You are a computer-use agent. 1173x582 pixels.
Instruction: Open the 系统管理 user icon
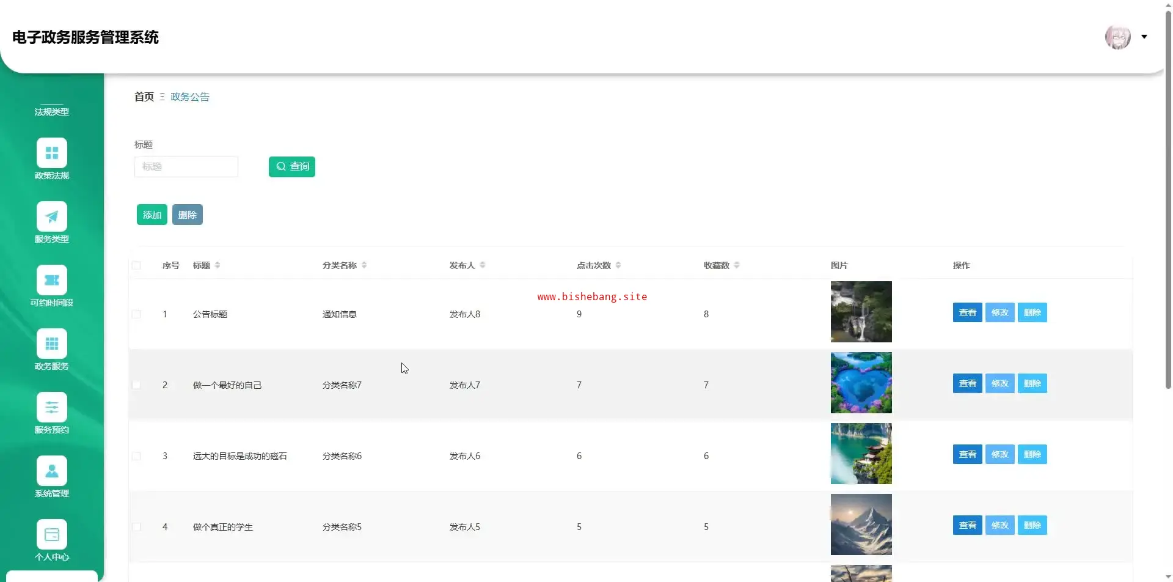tap(52, 471)
